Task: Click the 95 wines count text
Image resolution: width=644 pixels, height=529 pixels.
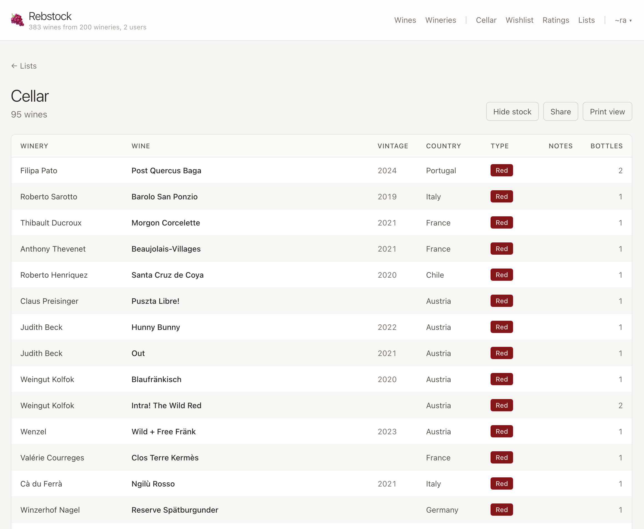Action: tap(29, 115)
